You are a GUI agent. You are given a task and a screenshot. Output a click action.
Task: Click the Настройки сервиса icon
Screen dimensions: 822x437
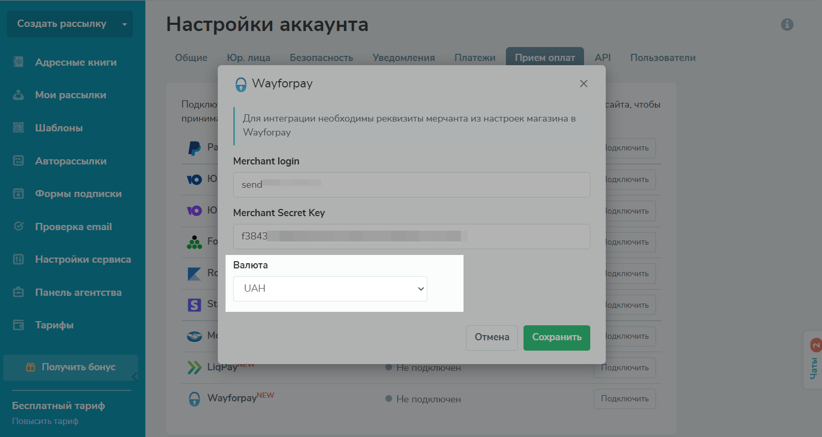(18, 259)
